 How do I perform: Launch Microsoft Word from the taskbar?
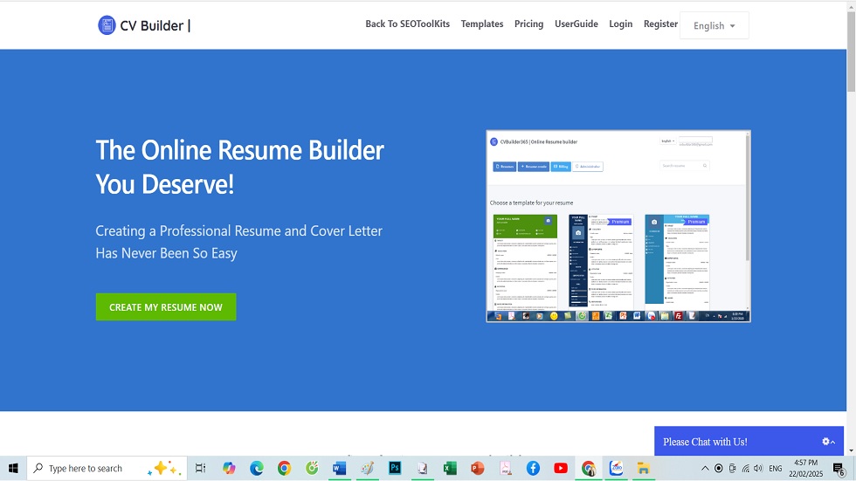click(340, 469)
